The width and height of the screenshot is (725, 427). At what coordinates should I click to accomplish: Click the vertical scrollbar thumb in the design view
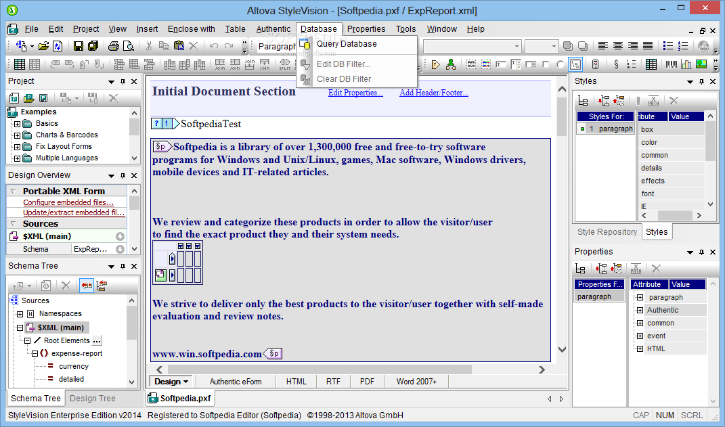click(x=562, y=116)
